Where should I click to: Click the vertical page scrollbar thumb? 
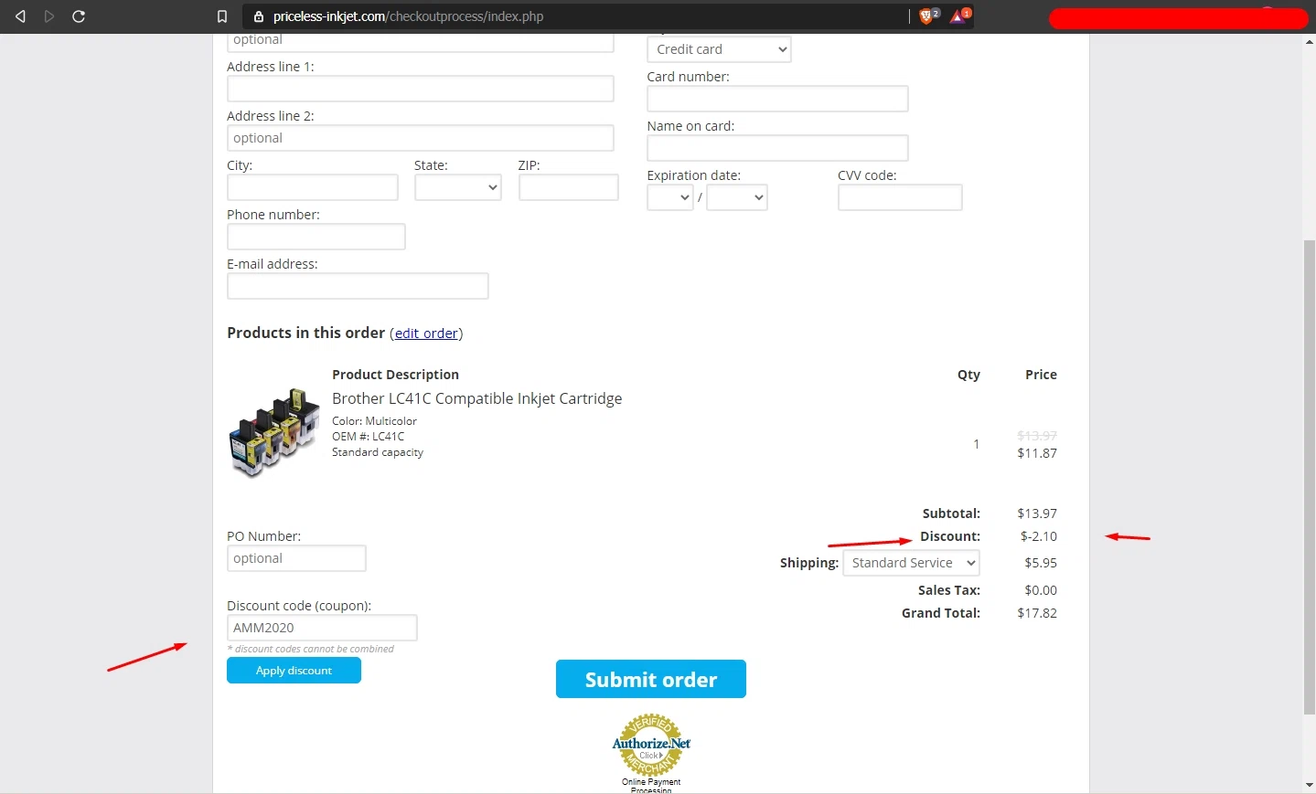point(1309,477)
